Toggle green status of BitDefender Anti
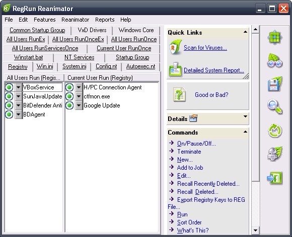The width and height of the screenshot is (292, 237). (x=9, y=105)
